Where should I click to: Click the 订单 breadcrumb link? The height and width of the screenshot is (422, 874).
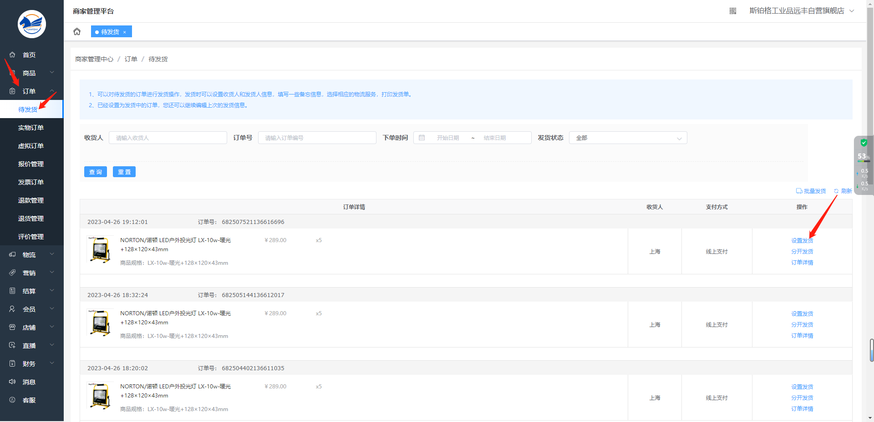click(131, 59)
